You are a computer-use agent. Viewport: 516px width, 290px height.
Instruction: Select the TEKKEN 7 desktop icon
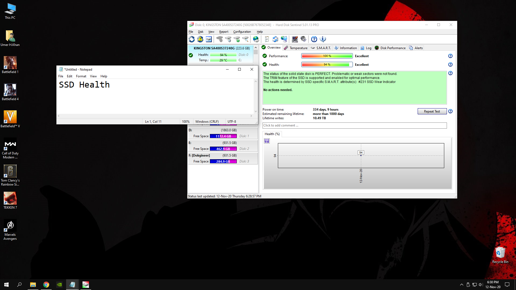pyautogui.click(x=10, y=200)
